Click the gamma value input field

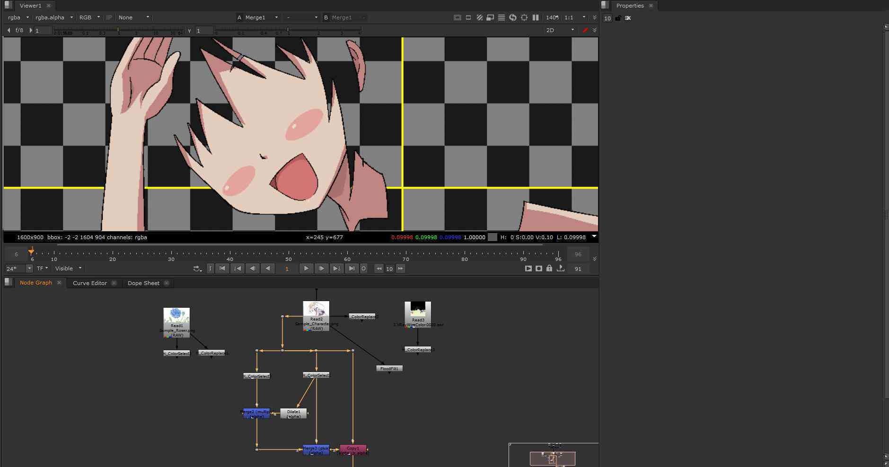coord(204,30)
